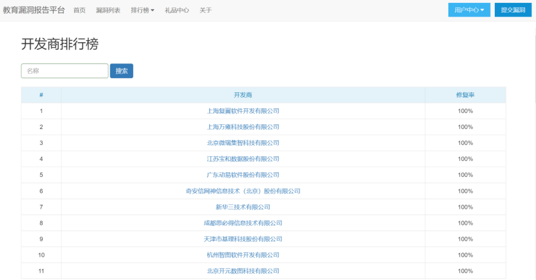
Task: Open 上海复翼软件开发有限公司 link
Action: 243,111
